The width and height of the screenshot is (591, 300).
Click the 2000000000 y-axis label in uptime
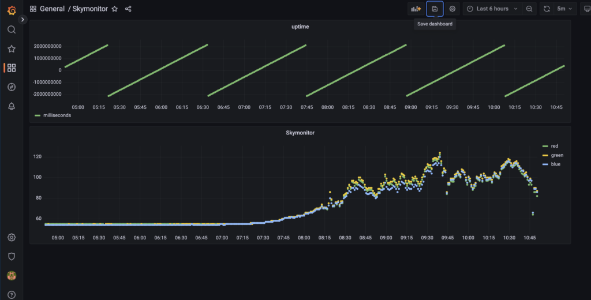click(47, 46)
